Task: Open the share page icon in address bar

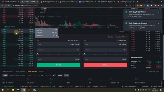Action: tap(130, 6)
